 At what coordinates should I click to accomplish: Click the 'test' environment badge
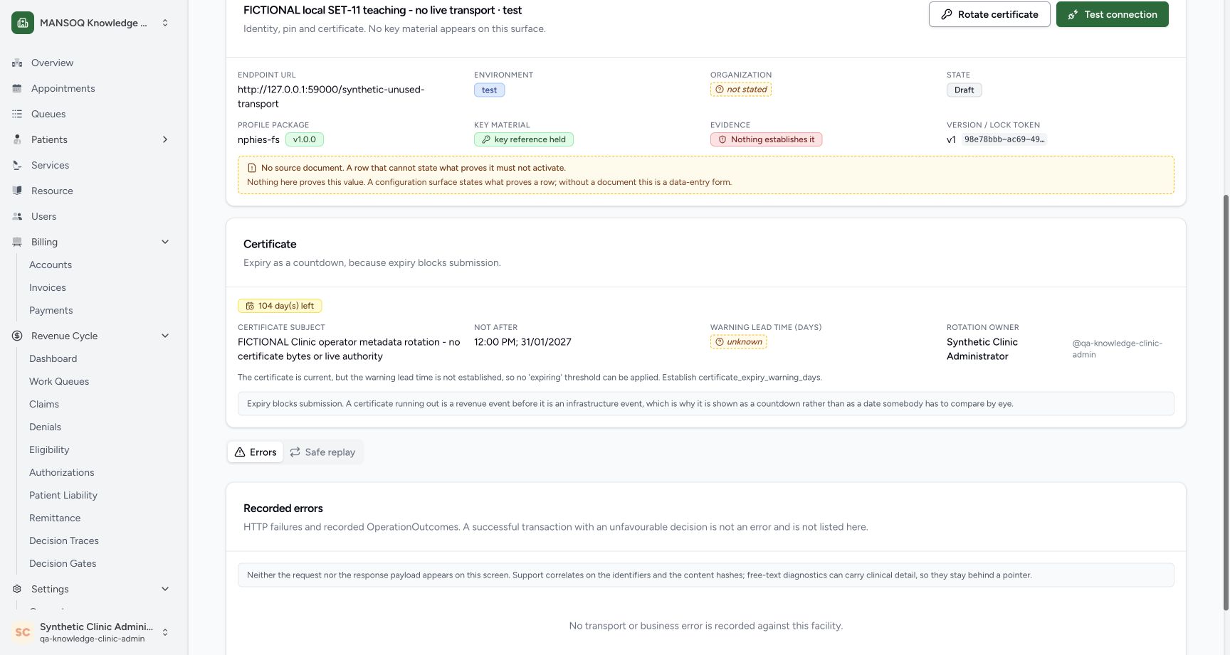[490, 90]
